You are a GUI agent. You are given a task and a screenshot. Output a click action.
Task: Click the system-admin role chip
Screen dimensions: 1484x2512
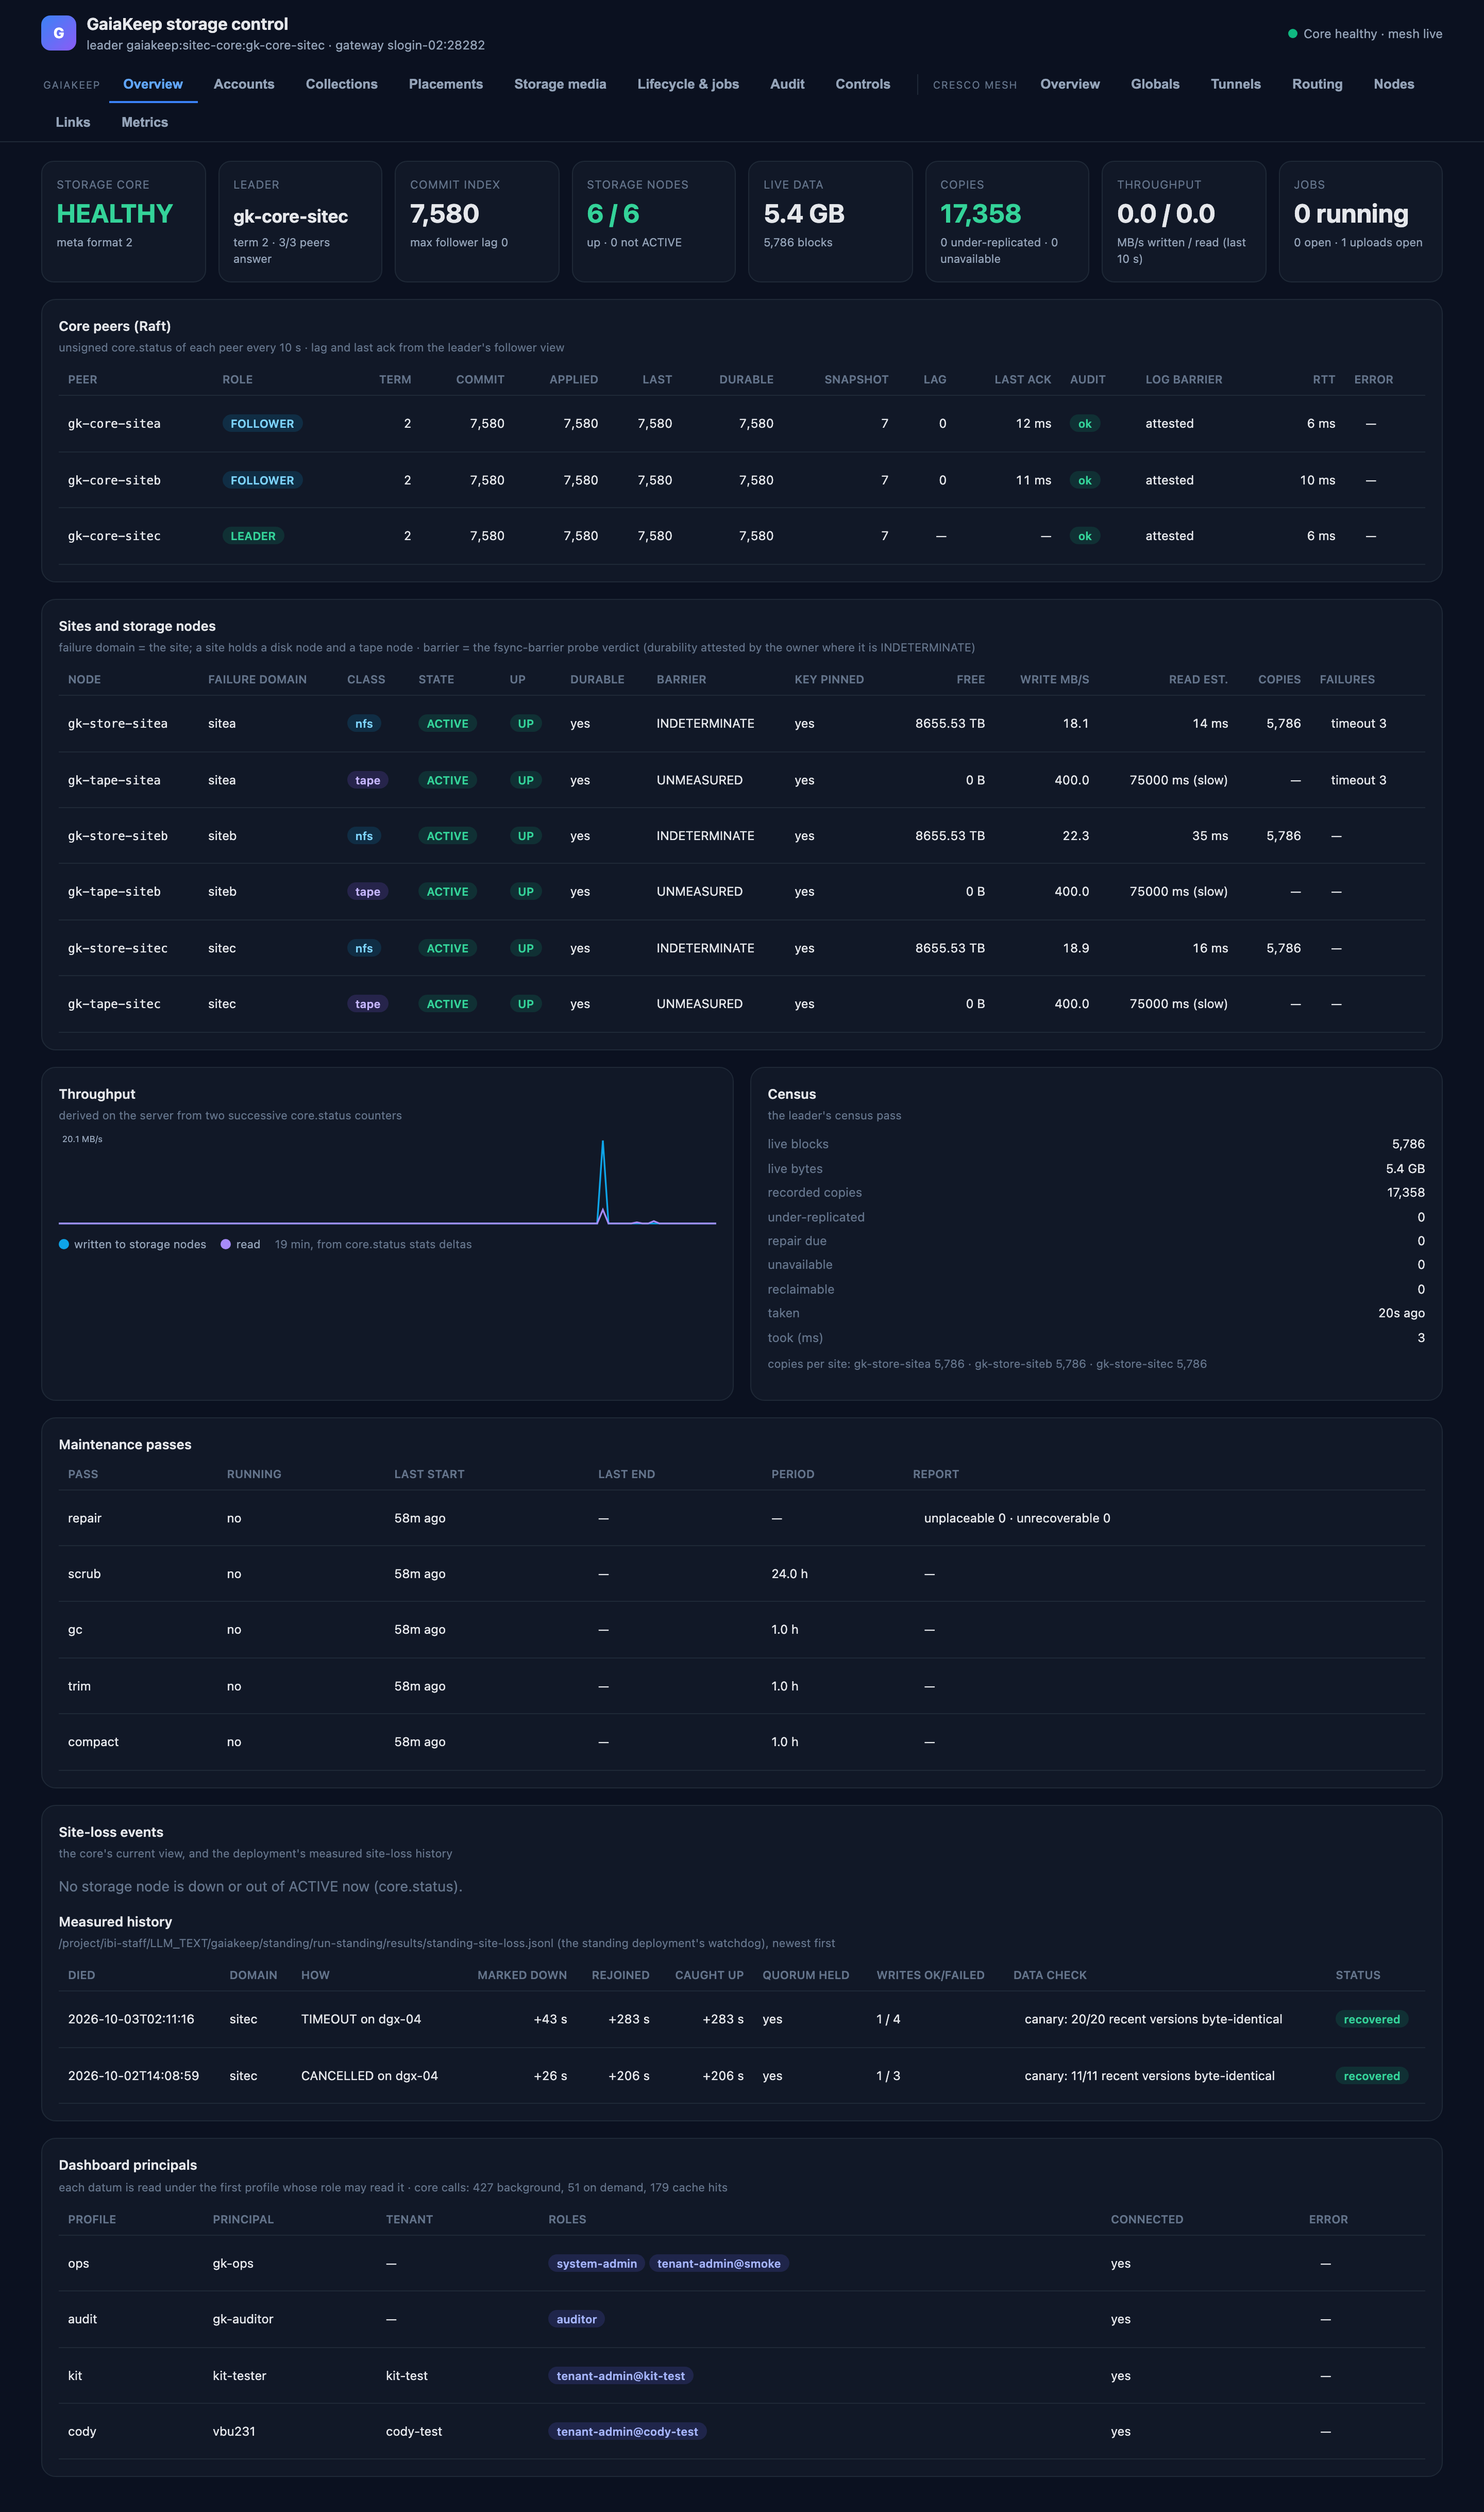pos(597,2263)
